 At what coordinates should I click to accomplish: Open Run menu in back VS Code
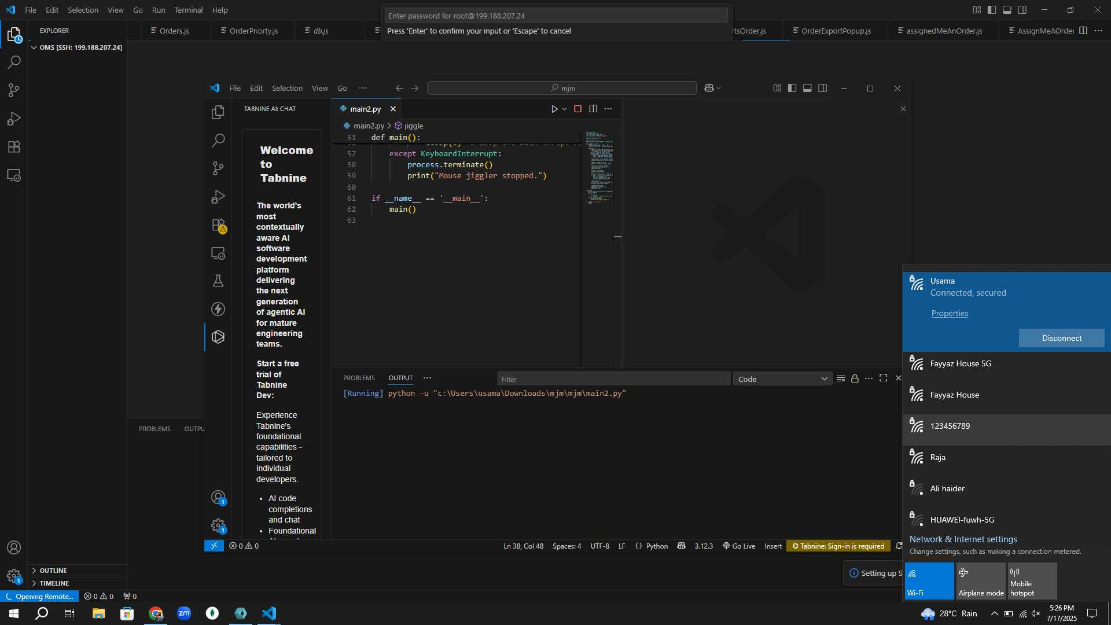159,10
